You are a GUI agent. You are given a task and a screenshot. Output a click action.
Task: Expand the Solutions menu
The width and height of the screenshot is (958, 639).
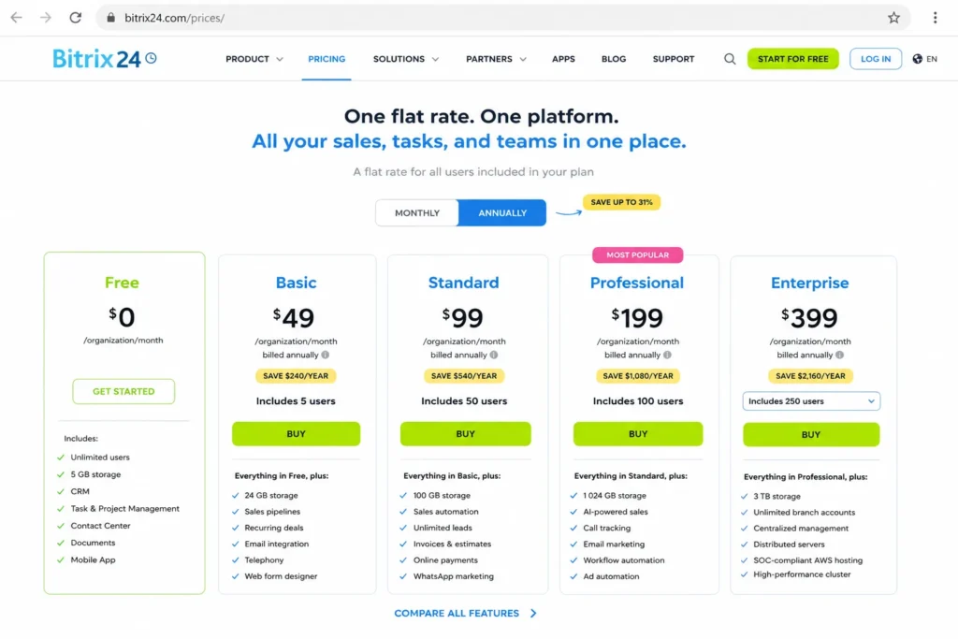[406, 59]
